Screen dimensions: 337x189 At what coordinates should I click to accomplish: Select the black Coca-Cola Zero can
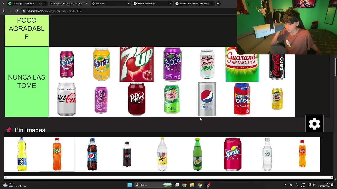(277, 67)
